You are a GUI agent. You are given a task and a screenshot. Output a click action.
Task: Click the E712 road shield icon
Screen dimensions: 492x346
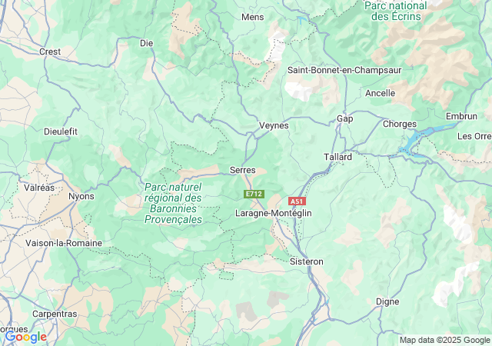click(x=254, y=194)
